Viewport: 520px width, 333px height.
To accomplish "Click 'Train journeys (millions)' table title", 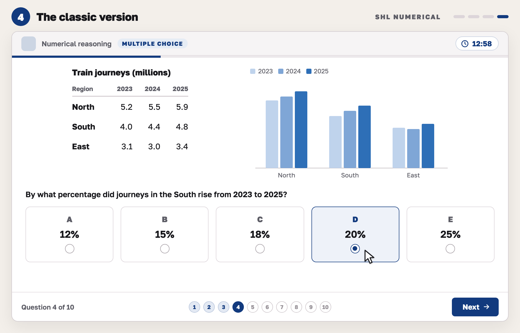I will [x=121, y=73].
